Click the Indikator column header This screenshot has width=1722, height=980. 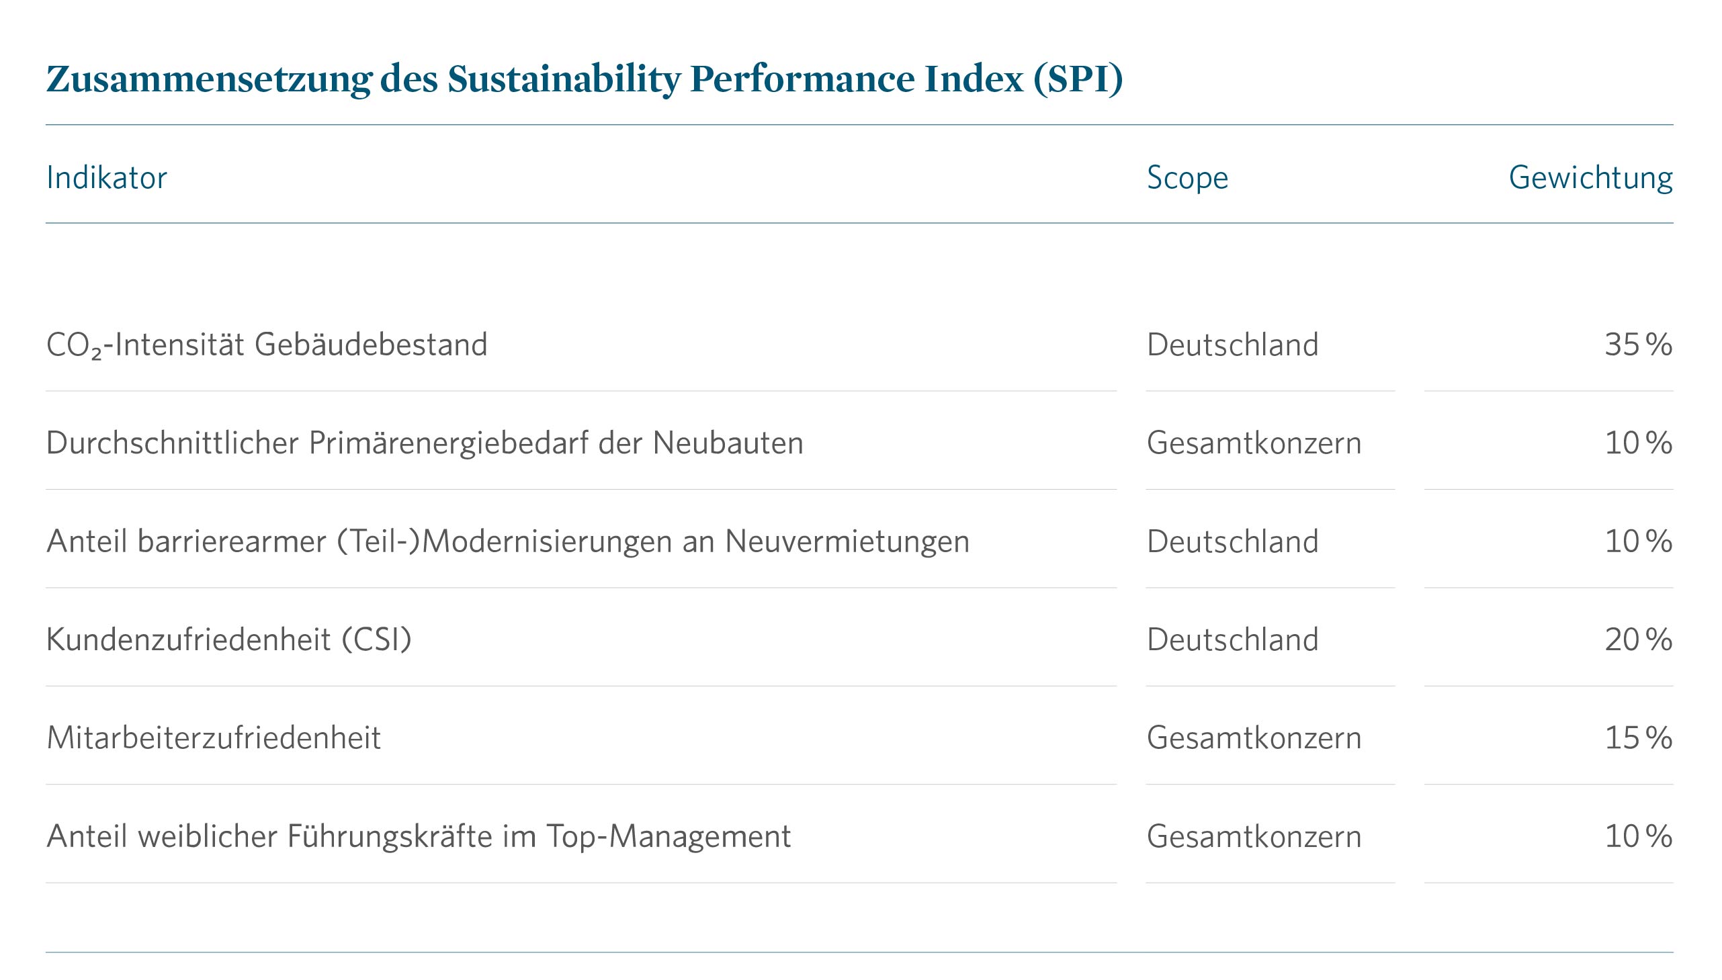coord(106,178)
